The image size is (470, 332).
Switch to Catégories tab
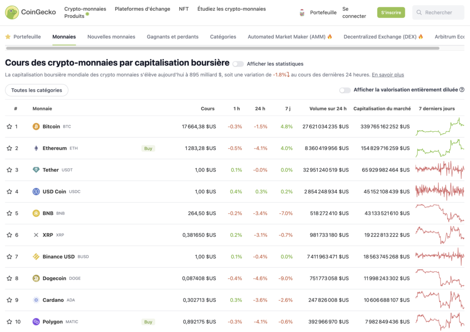[223, 37]
